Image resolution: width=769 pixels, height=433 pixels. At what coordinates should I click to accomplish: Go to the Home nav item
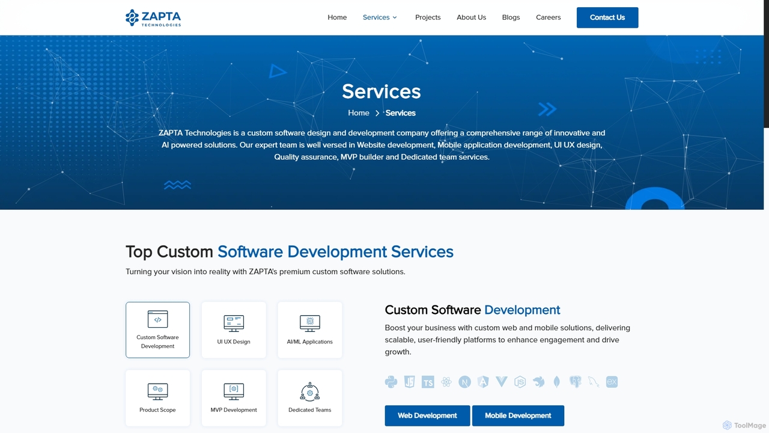337,17
